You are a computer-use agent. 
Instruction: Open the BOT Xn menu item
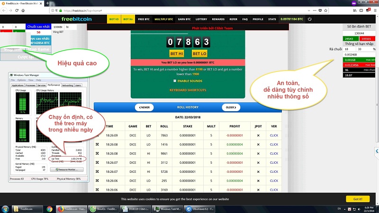click(x=128, y=19)
